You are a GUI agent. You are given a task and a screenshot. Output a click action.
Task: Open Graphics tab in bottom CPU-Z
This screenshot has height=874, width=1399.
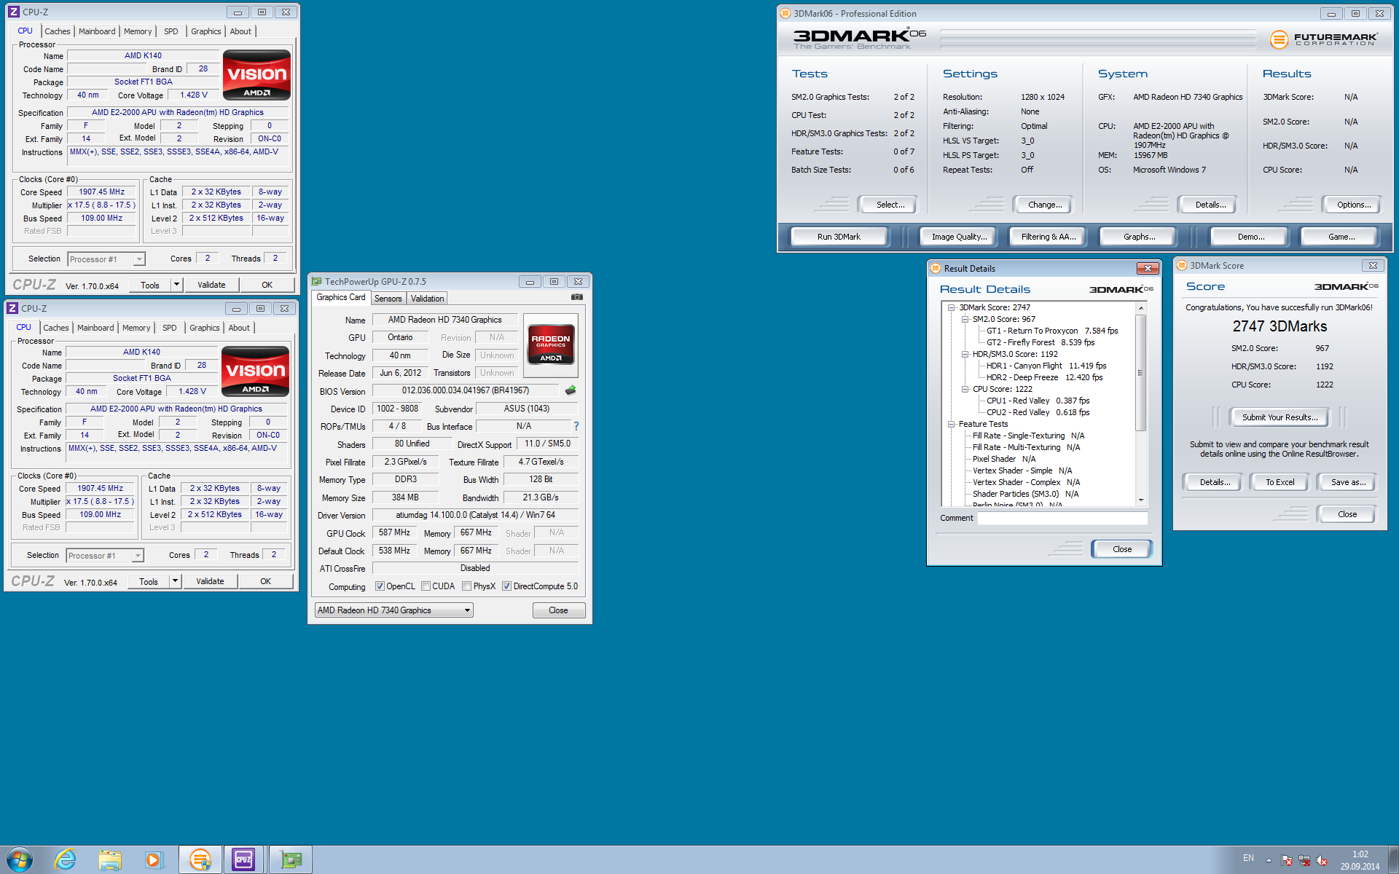(x=204, y=328)
